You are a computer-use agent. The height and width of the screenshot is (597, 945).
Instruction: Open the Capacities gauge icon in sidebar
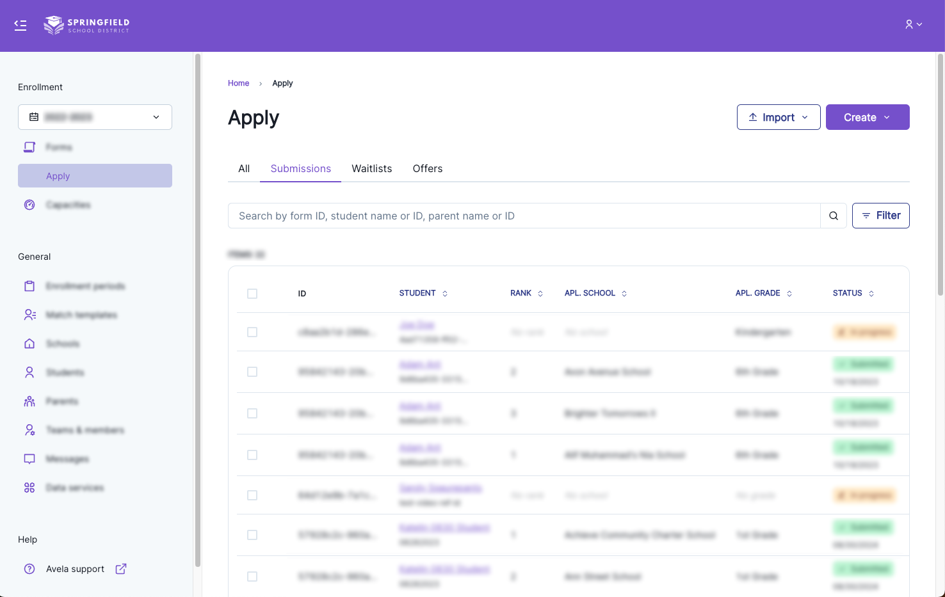pyautogui.click(x=29, y=205)
